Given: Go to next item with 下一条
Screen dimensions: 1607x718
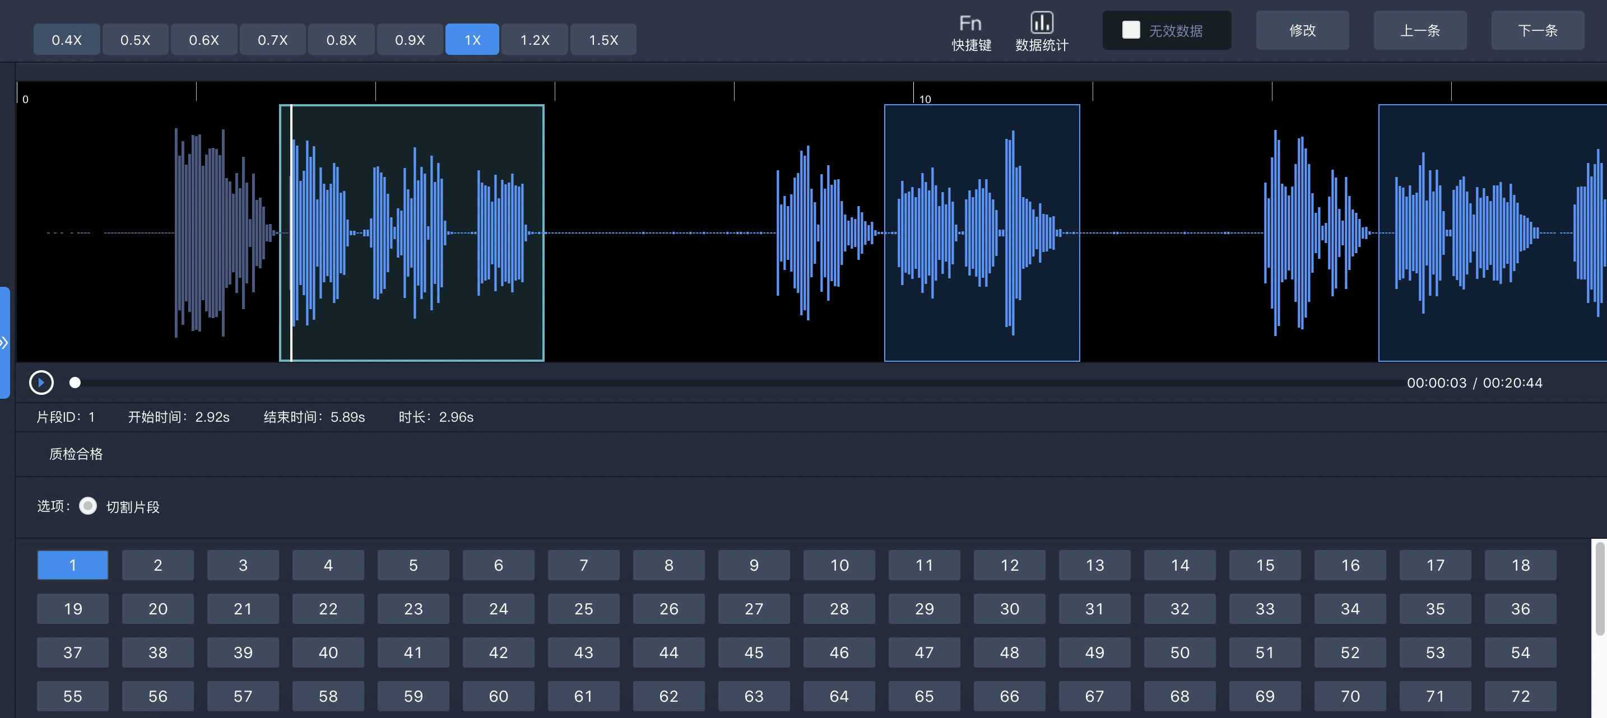Looking at the screenshot, I should 1537,30.
